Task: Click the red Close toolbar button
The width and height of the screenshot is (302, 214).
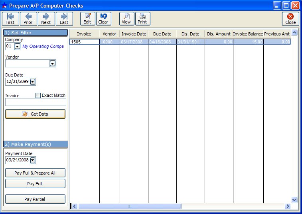Action: pos(290,19)
